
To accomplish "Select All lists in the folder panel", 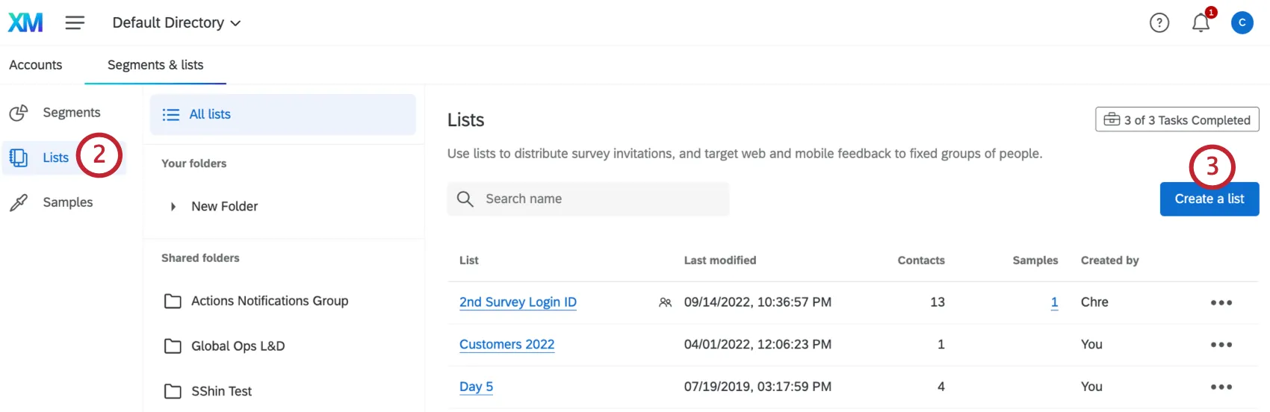I will click(209, 114).
